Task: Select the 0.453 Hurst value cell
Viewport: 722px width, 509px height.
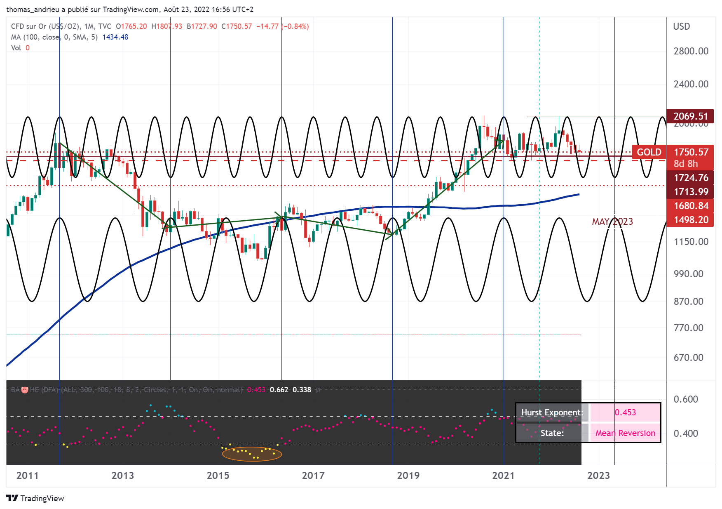Action: tap(625, 412)
